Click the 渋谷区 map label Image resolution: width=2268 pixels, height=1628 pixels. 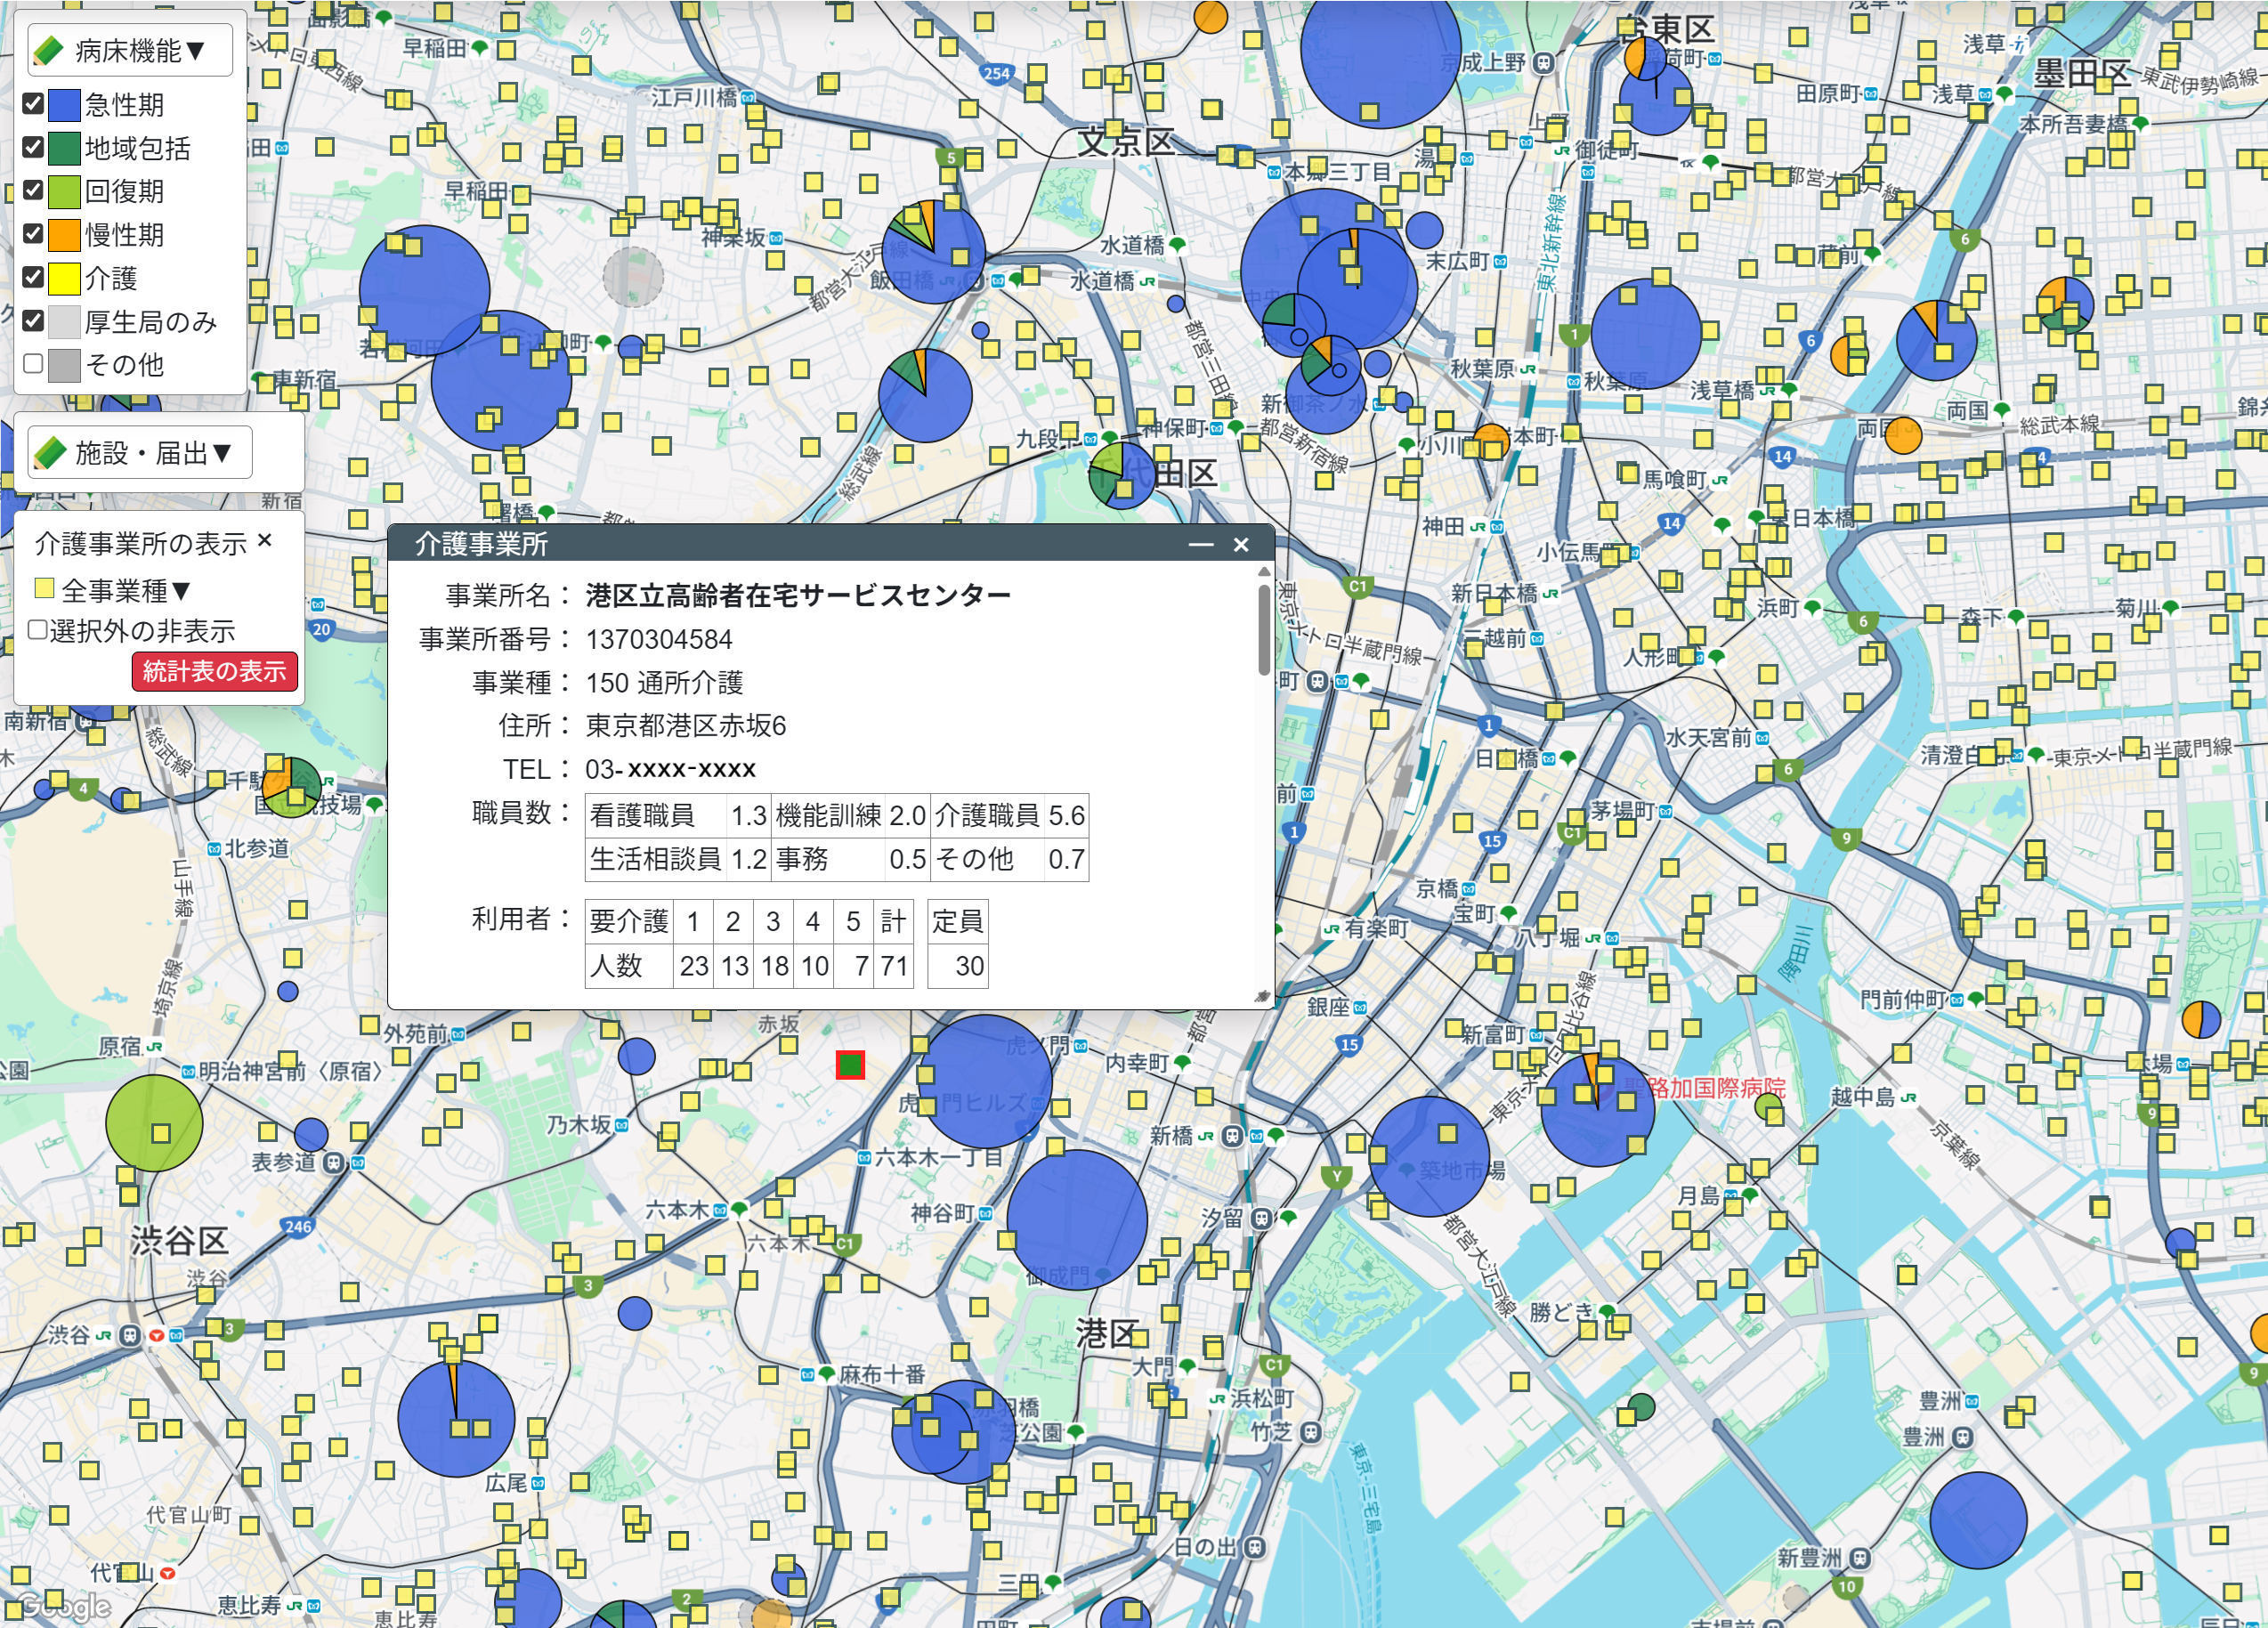[x=180, y=1241]
